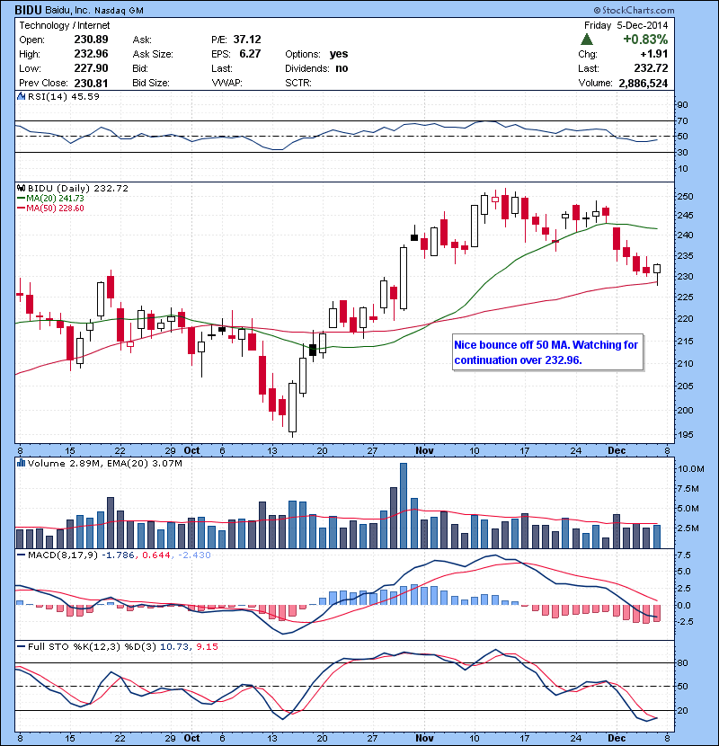The height and width of the screenshot is (746, 719).
Task: Click the Dividends value no
Action: (342, 68)
